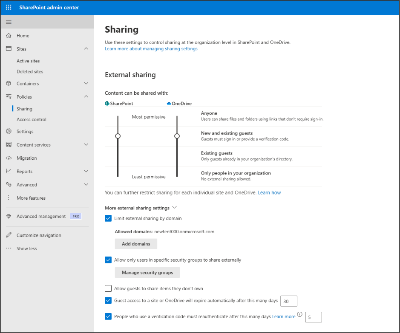Uncheck Limit external sharing by domain
This screenshot has width=400, height=333.
click(108, 218)
